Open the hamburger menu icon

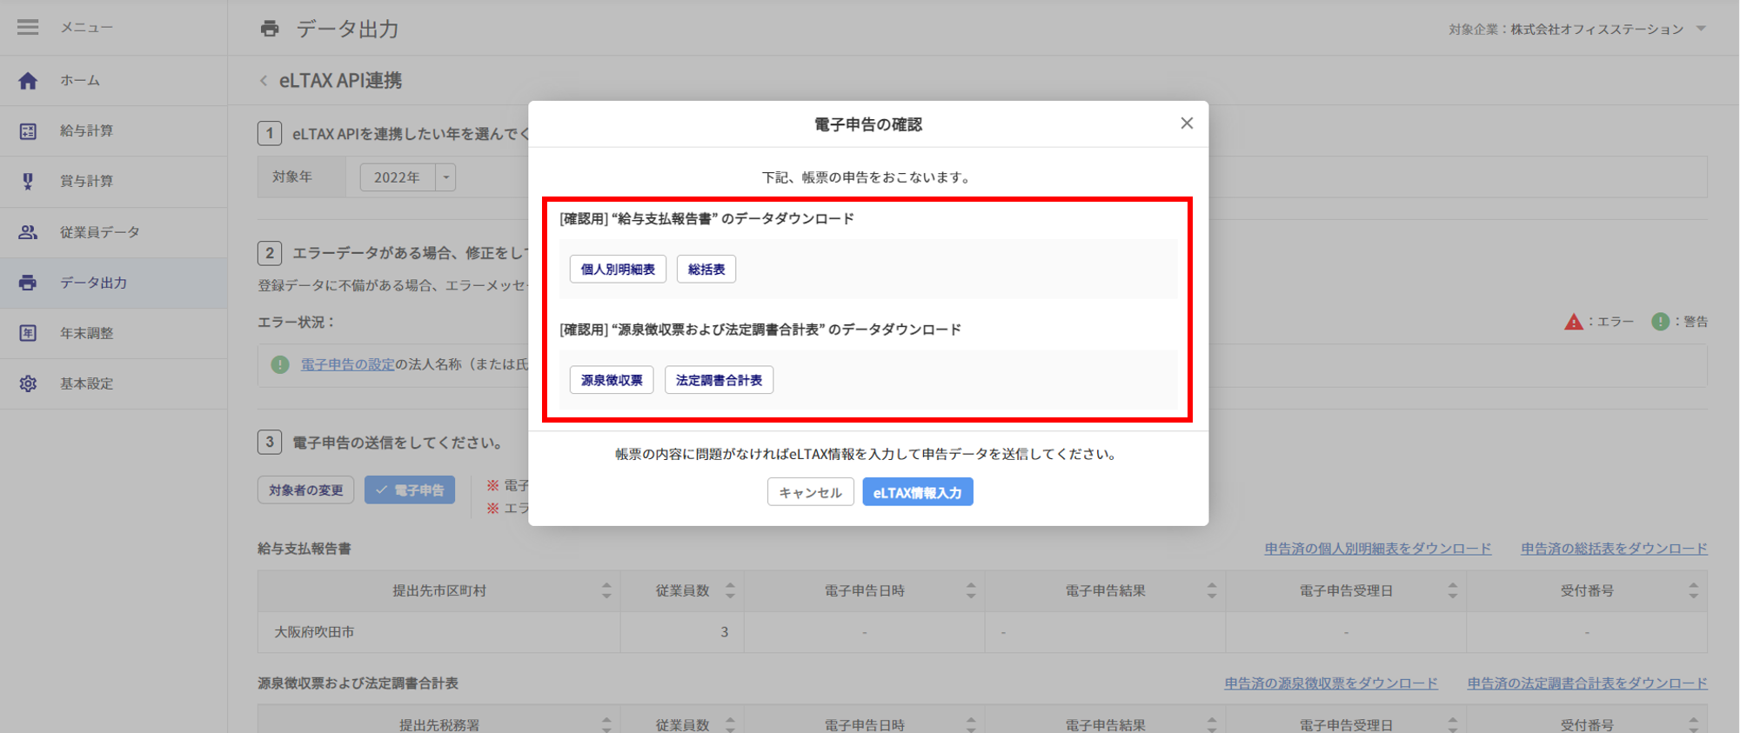(28, 28)
